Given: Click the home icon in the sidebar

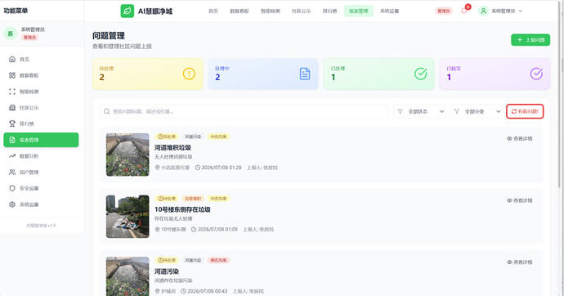Looking at the screenshot, I should (x=12, y=60).
